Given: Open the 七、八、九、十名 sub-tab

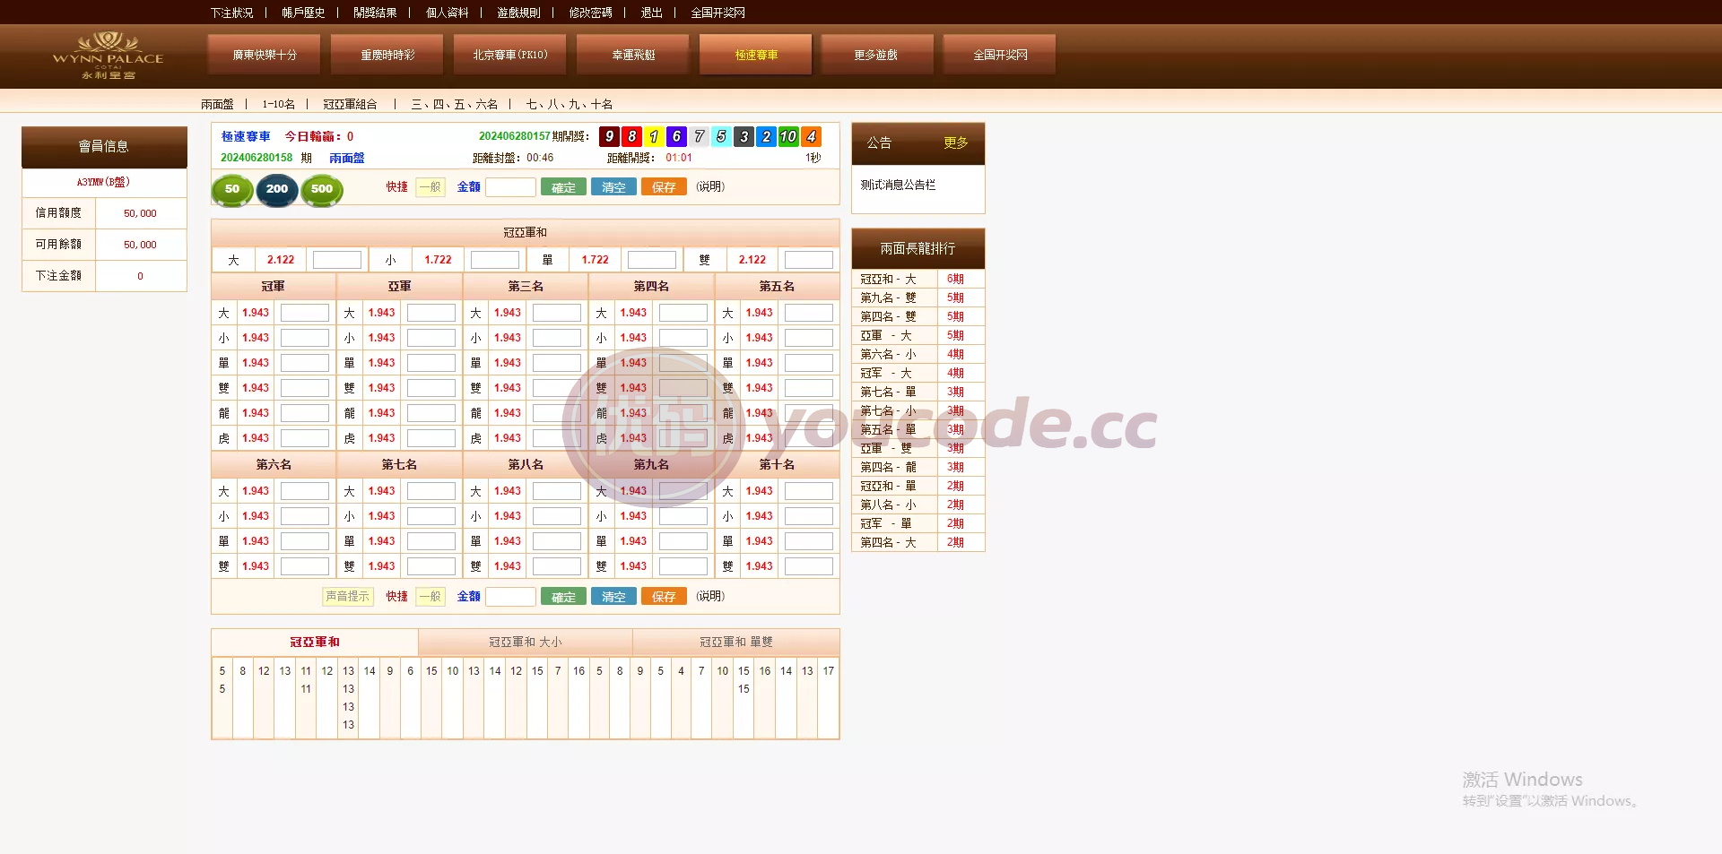Looking at the screenshot, I should [x=570, y=105].
